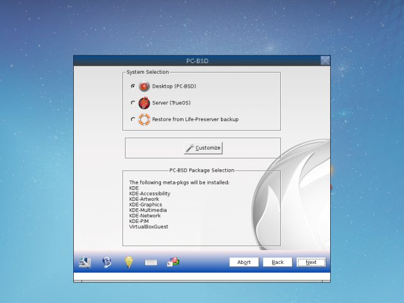Open the on-screen keyboard icon
Image resolution: width=404 pixels, height=303 pixels.
(151, 263)
